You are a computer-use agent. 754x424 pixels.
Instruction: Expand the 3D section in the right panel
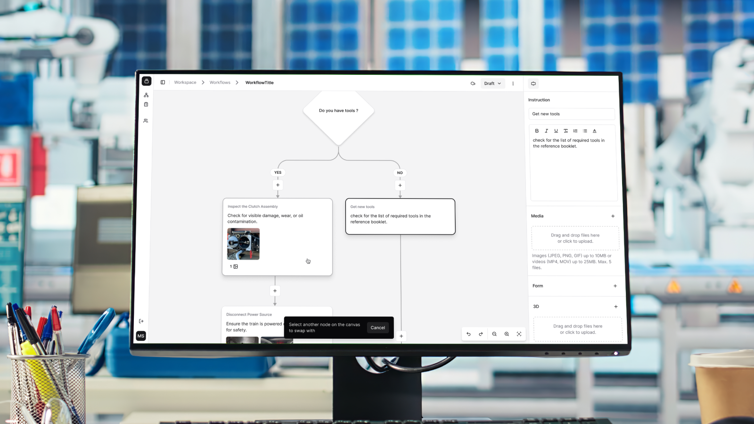click(616, 306)
